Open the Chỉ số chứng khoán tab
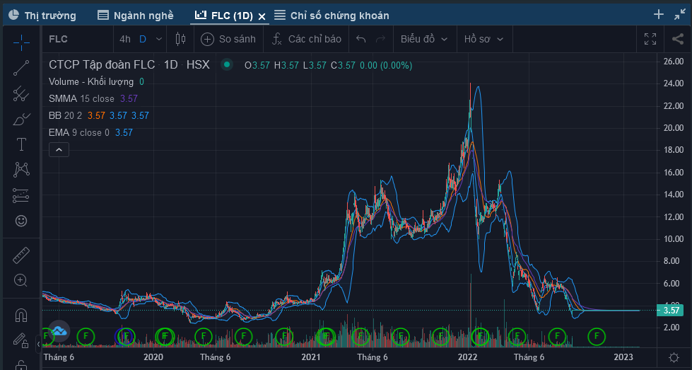This screenshot has width=692, height=370. tap(332, 16)
